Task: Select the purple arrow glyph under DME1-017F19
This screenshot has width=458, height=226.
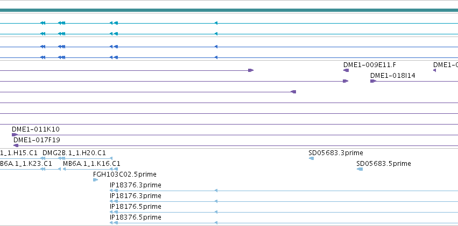Action: click(x=16, y=145)
